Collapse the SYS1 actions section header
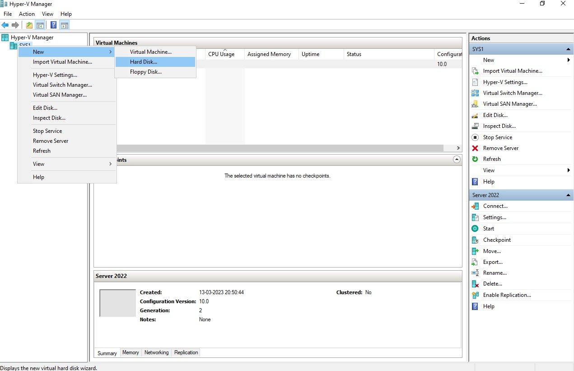The width and height of the screenshot is (574, 371). click(x=568, y=49)
